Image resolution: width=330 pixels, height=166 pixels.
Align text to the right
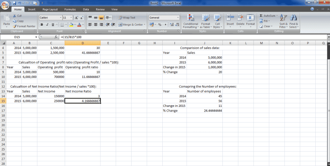[101, 25]
